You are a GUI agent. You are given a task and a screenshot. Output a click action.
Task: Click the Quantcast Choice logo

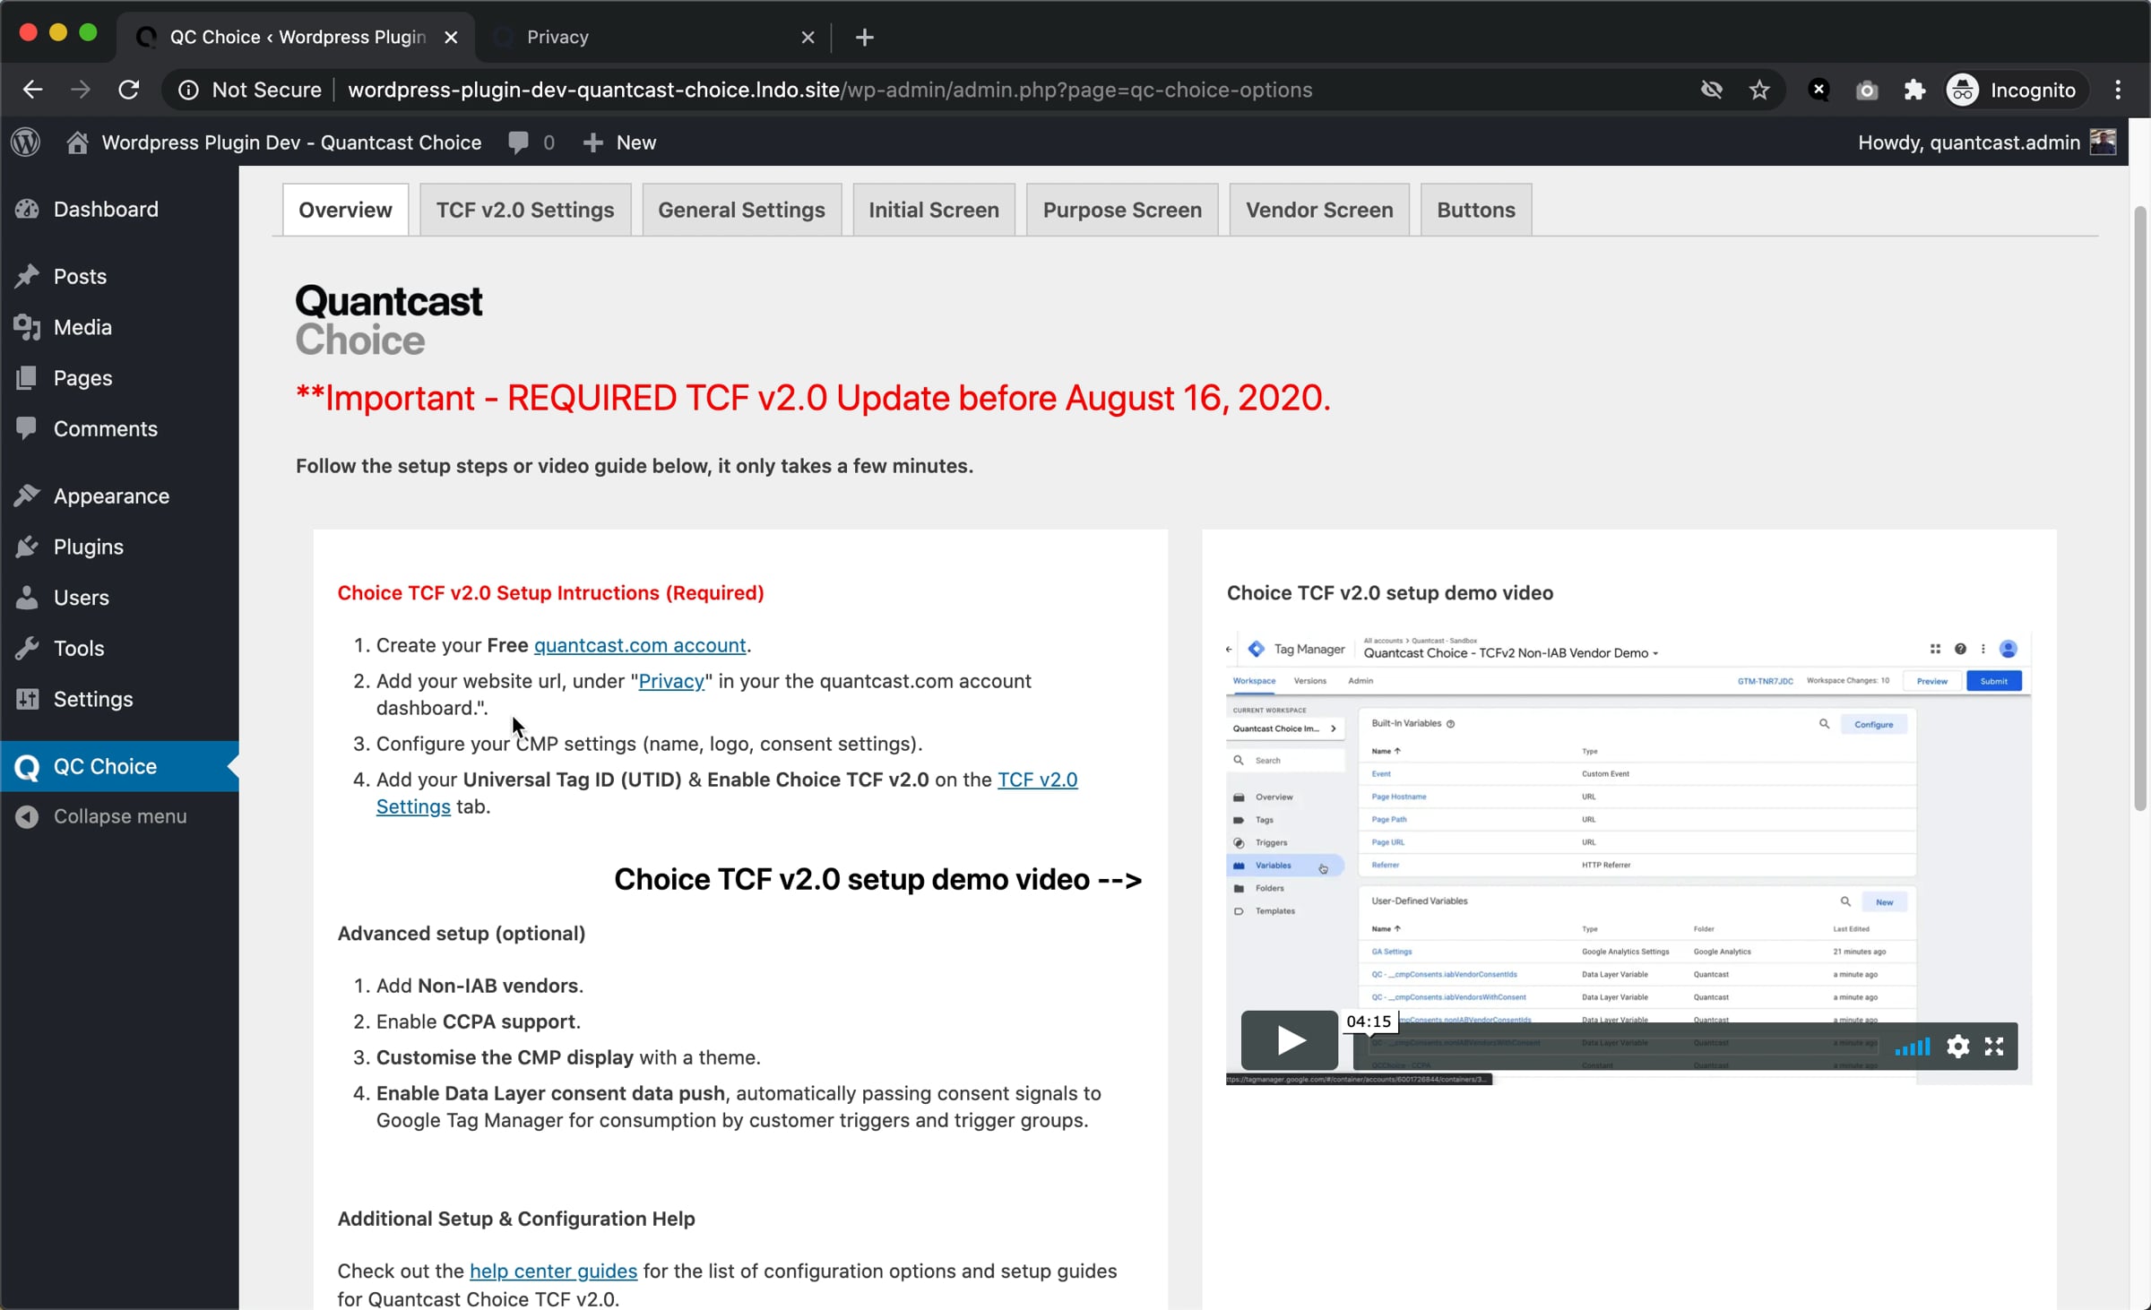389,320
